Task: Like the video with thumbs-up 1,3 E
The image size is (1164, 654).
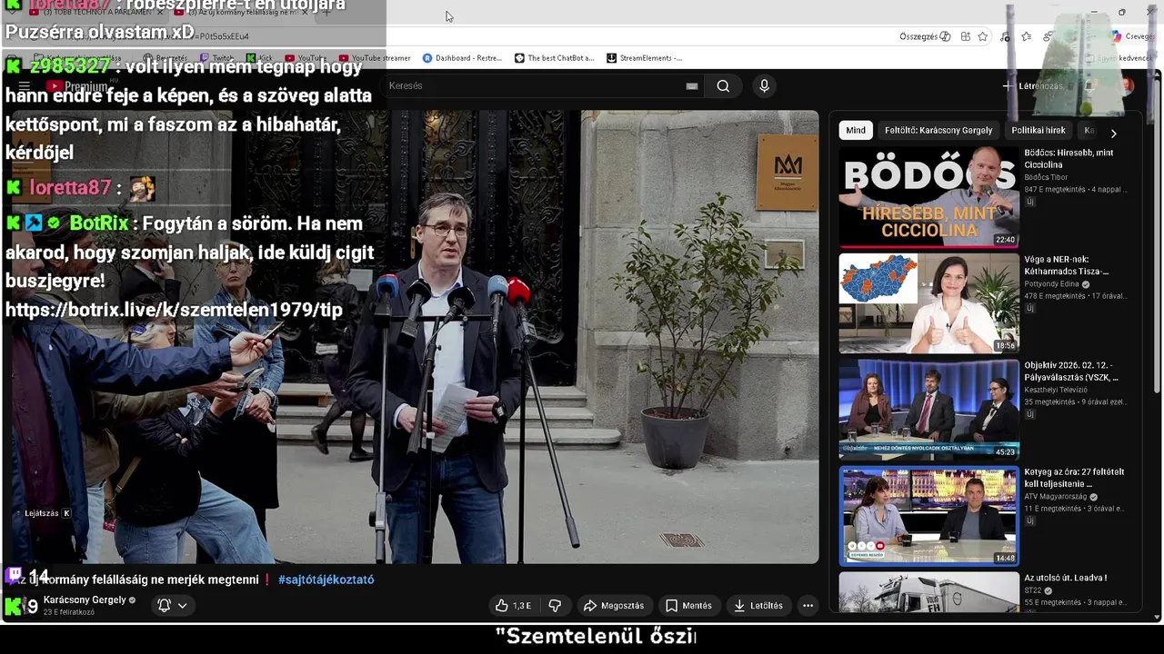Action: pyautogui.click(x=514, y=606)
